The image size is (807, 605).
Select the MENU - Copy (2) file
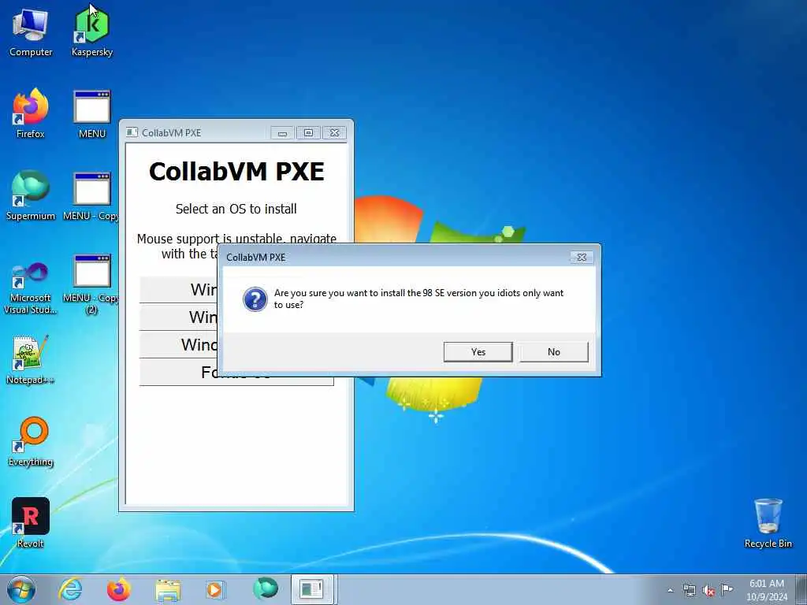coord(92,284)
